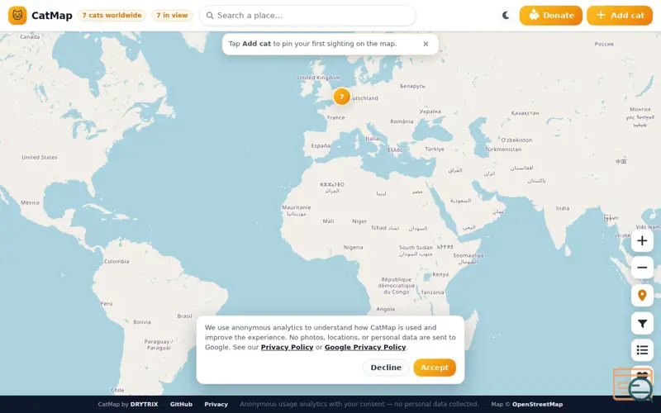Click the Tanzania map label

(432, 292)
